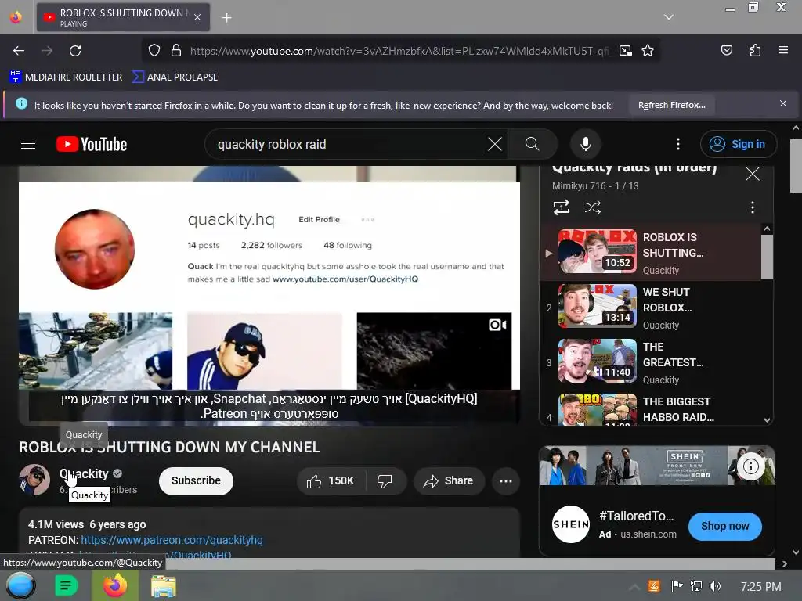Dislike the video with thumbs-down
The height and width of the screenshot is (601, 802).
point(385,481)
